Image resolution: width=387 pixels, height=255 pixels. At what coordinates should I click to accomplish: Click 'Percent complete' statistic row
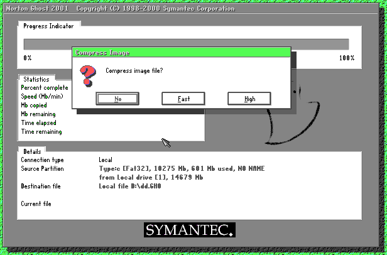tap(45, 88)
